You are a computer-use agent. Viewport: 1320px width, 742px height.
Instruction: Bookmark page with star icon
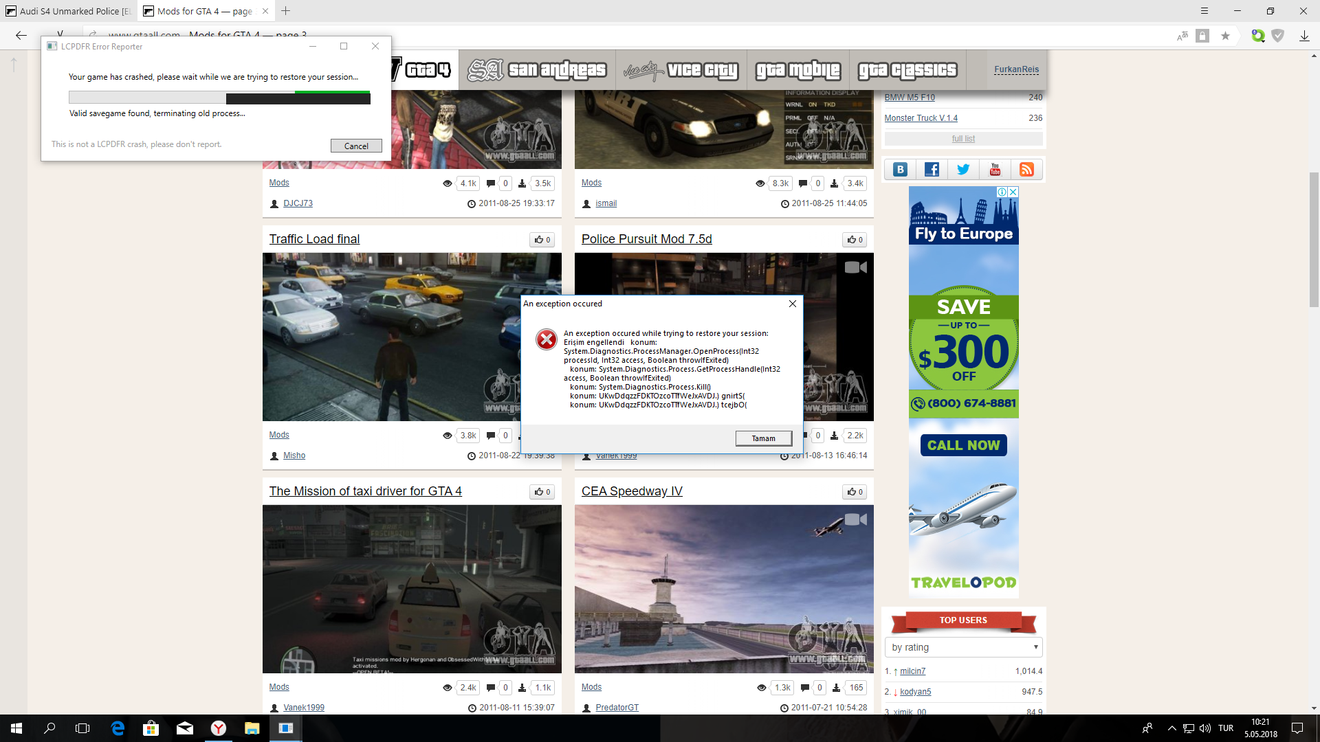1225,36
